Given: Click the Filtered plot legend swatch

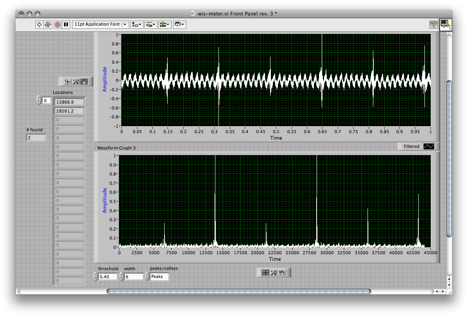Looking at the screenshot, I should point(429,146).
